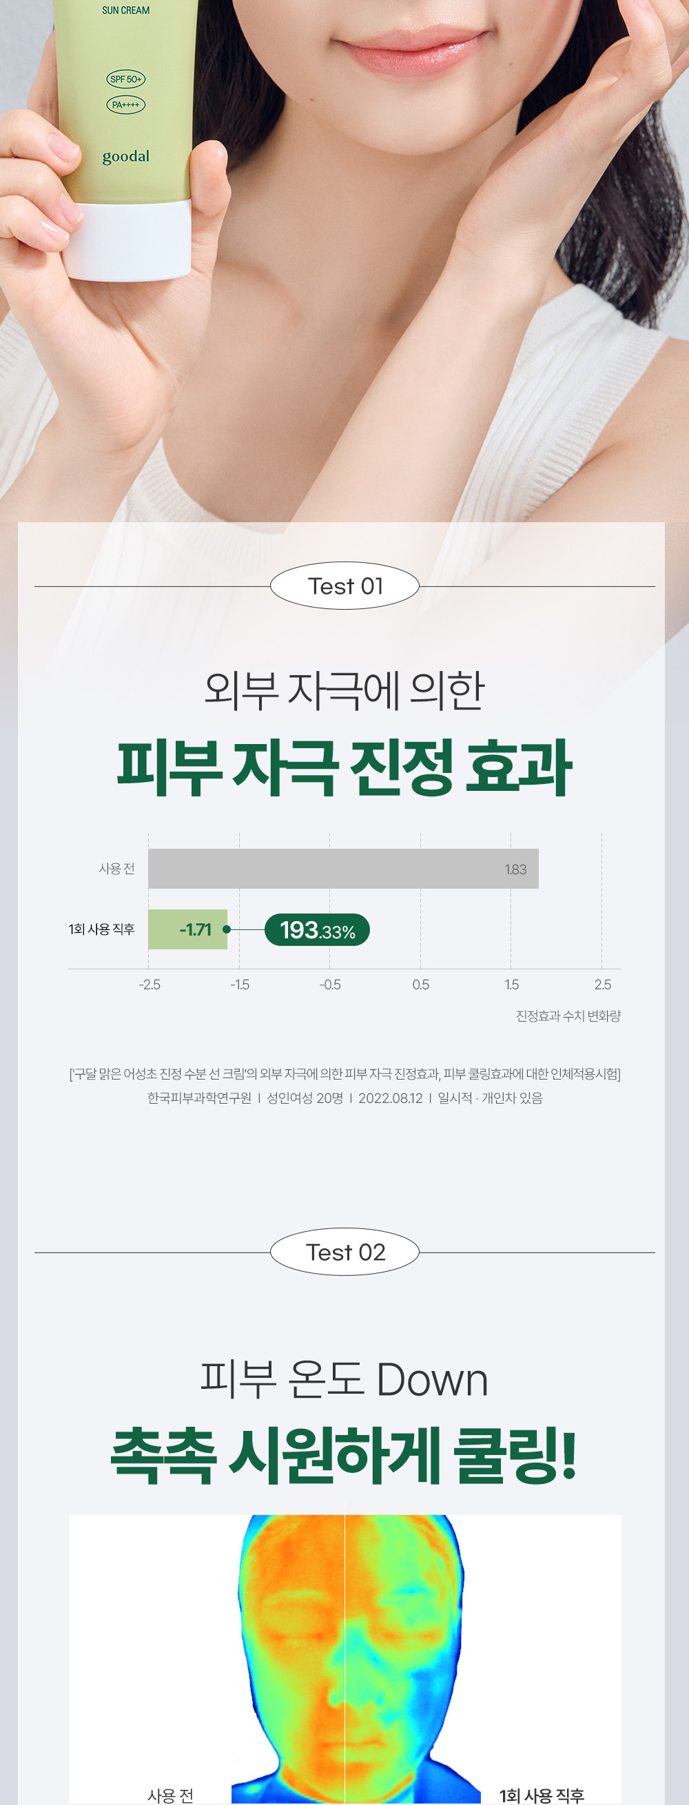Image resolution: width=689 pixels, height=1805 pixels.
Task: Click the '1회 사용 직후' chart row label
Action: 102,929
